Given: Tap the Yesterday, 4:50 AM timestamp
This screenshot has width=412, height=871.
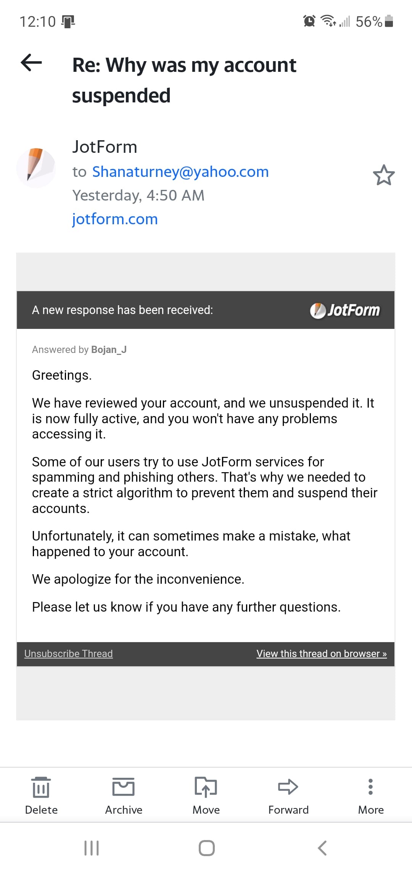Looking at the screenshot, I should click(138, 196).
